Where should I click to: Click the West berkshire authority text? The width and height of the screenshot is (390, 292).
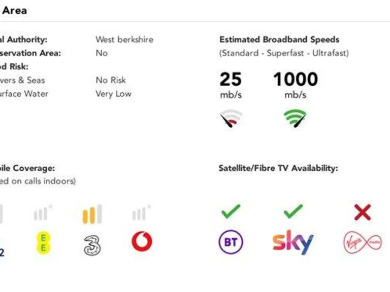(x=124, y=40)
